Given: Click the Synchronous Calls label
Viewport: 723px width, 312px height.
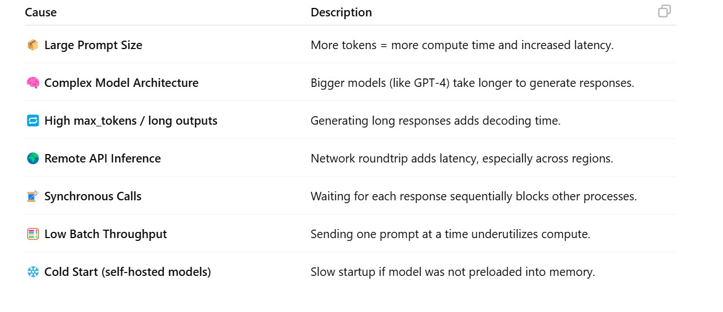Looking at the screenshot, I should pos(93,196).
